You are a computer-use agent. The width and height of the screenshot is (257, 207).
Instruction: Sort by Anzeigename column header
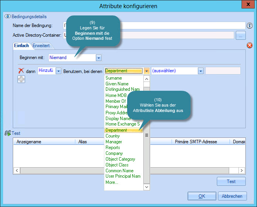[44, 142]
